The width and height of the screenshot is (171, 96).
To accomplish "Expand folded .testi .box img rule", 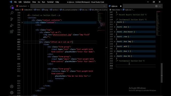I will pyautogui.click(x=115, y=42).
